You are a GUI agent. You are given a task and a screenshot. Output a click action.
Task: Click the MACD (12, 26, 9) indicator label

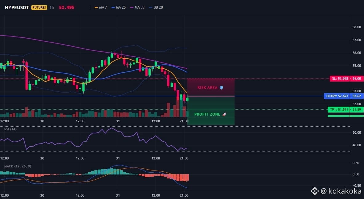18,166
